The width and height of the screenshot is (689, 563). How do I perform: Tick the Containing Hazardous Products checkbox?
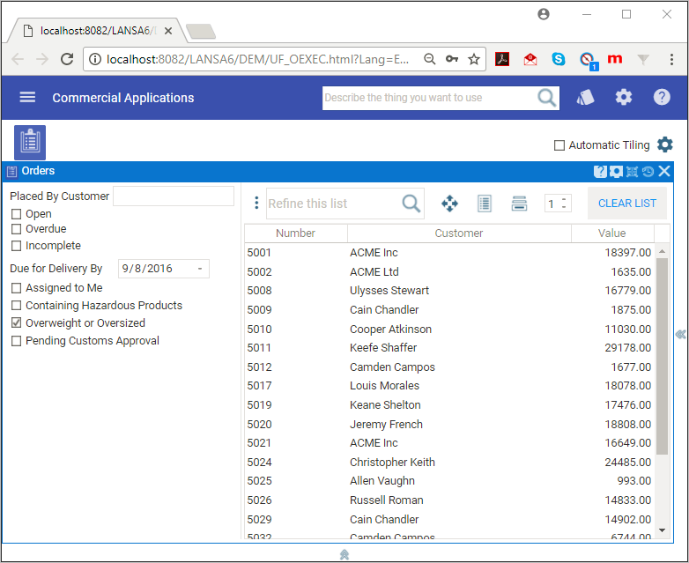[16, 306]
